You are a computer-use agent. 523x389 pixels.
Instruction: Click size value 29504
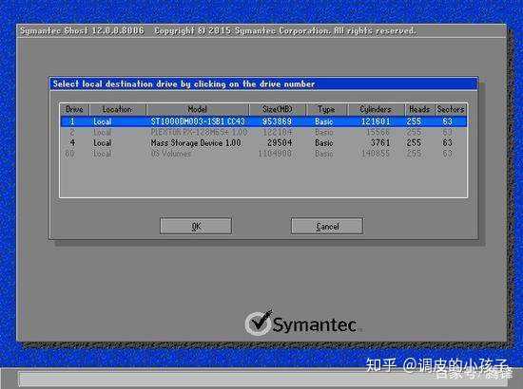280,143
